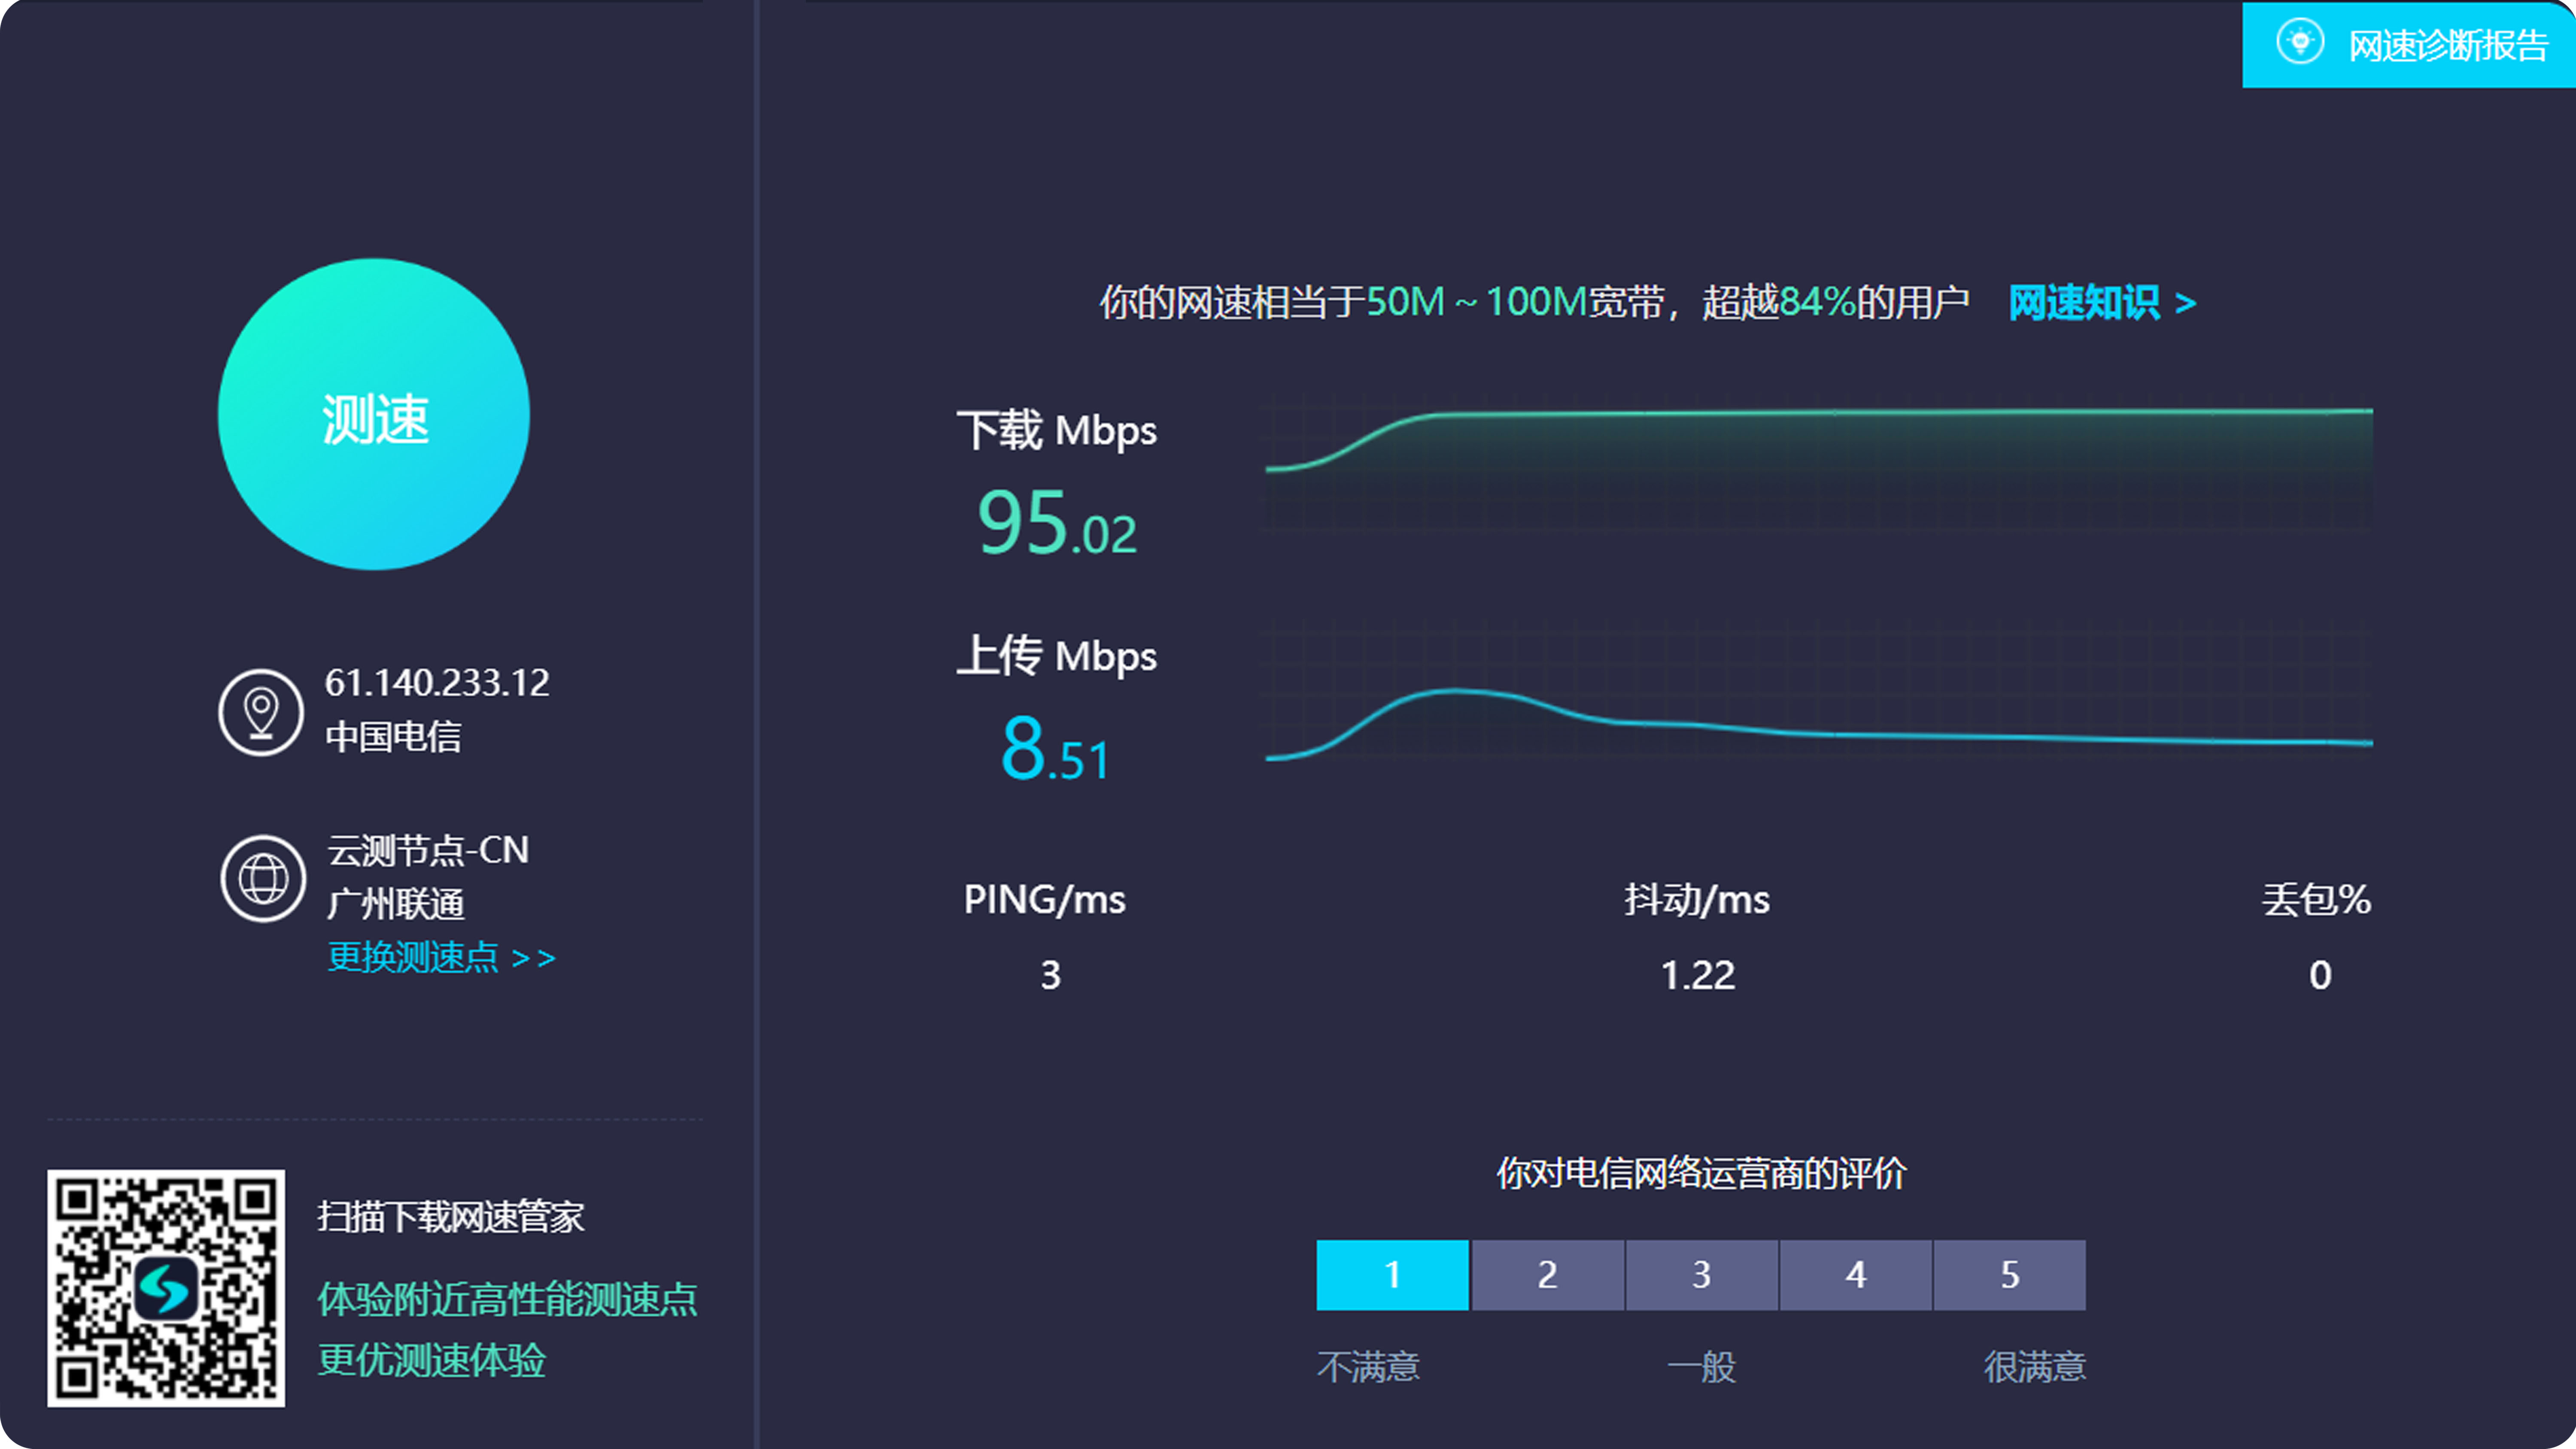Click the 不满意 rating caption

click(x=1368, y=1366)
